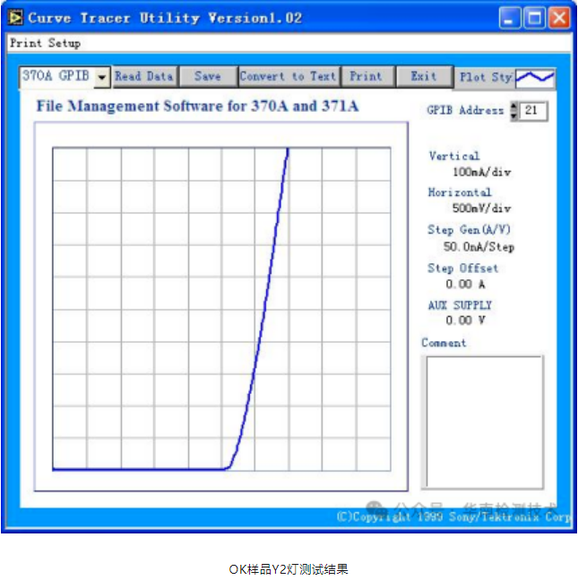Click the Plot Style curve preview icon
This screenshot has width=578, height=580.
click(x=534, y=78)
